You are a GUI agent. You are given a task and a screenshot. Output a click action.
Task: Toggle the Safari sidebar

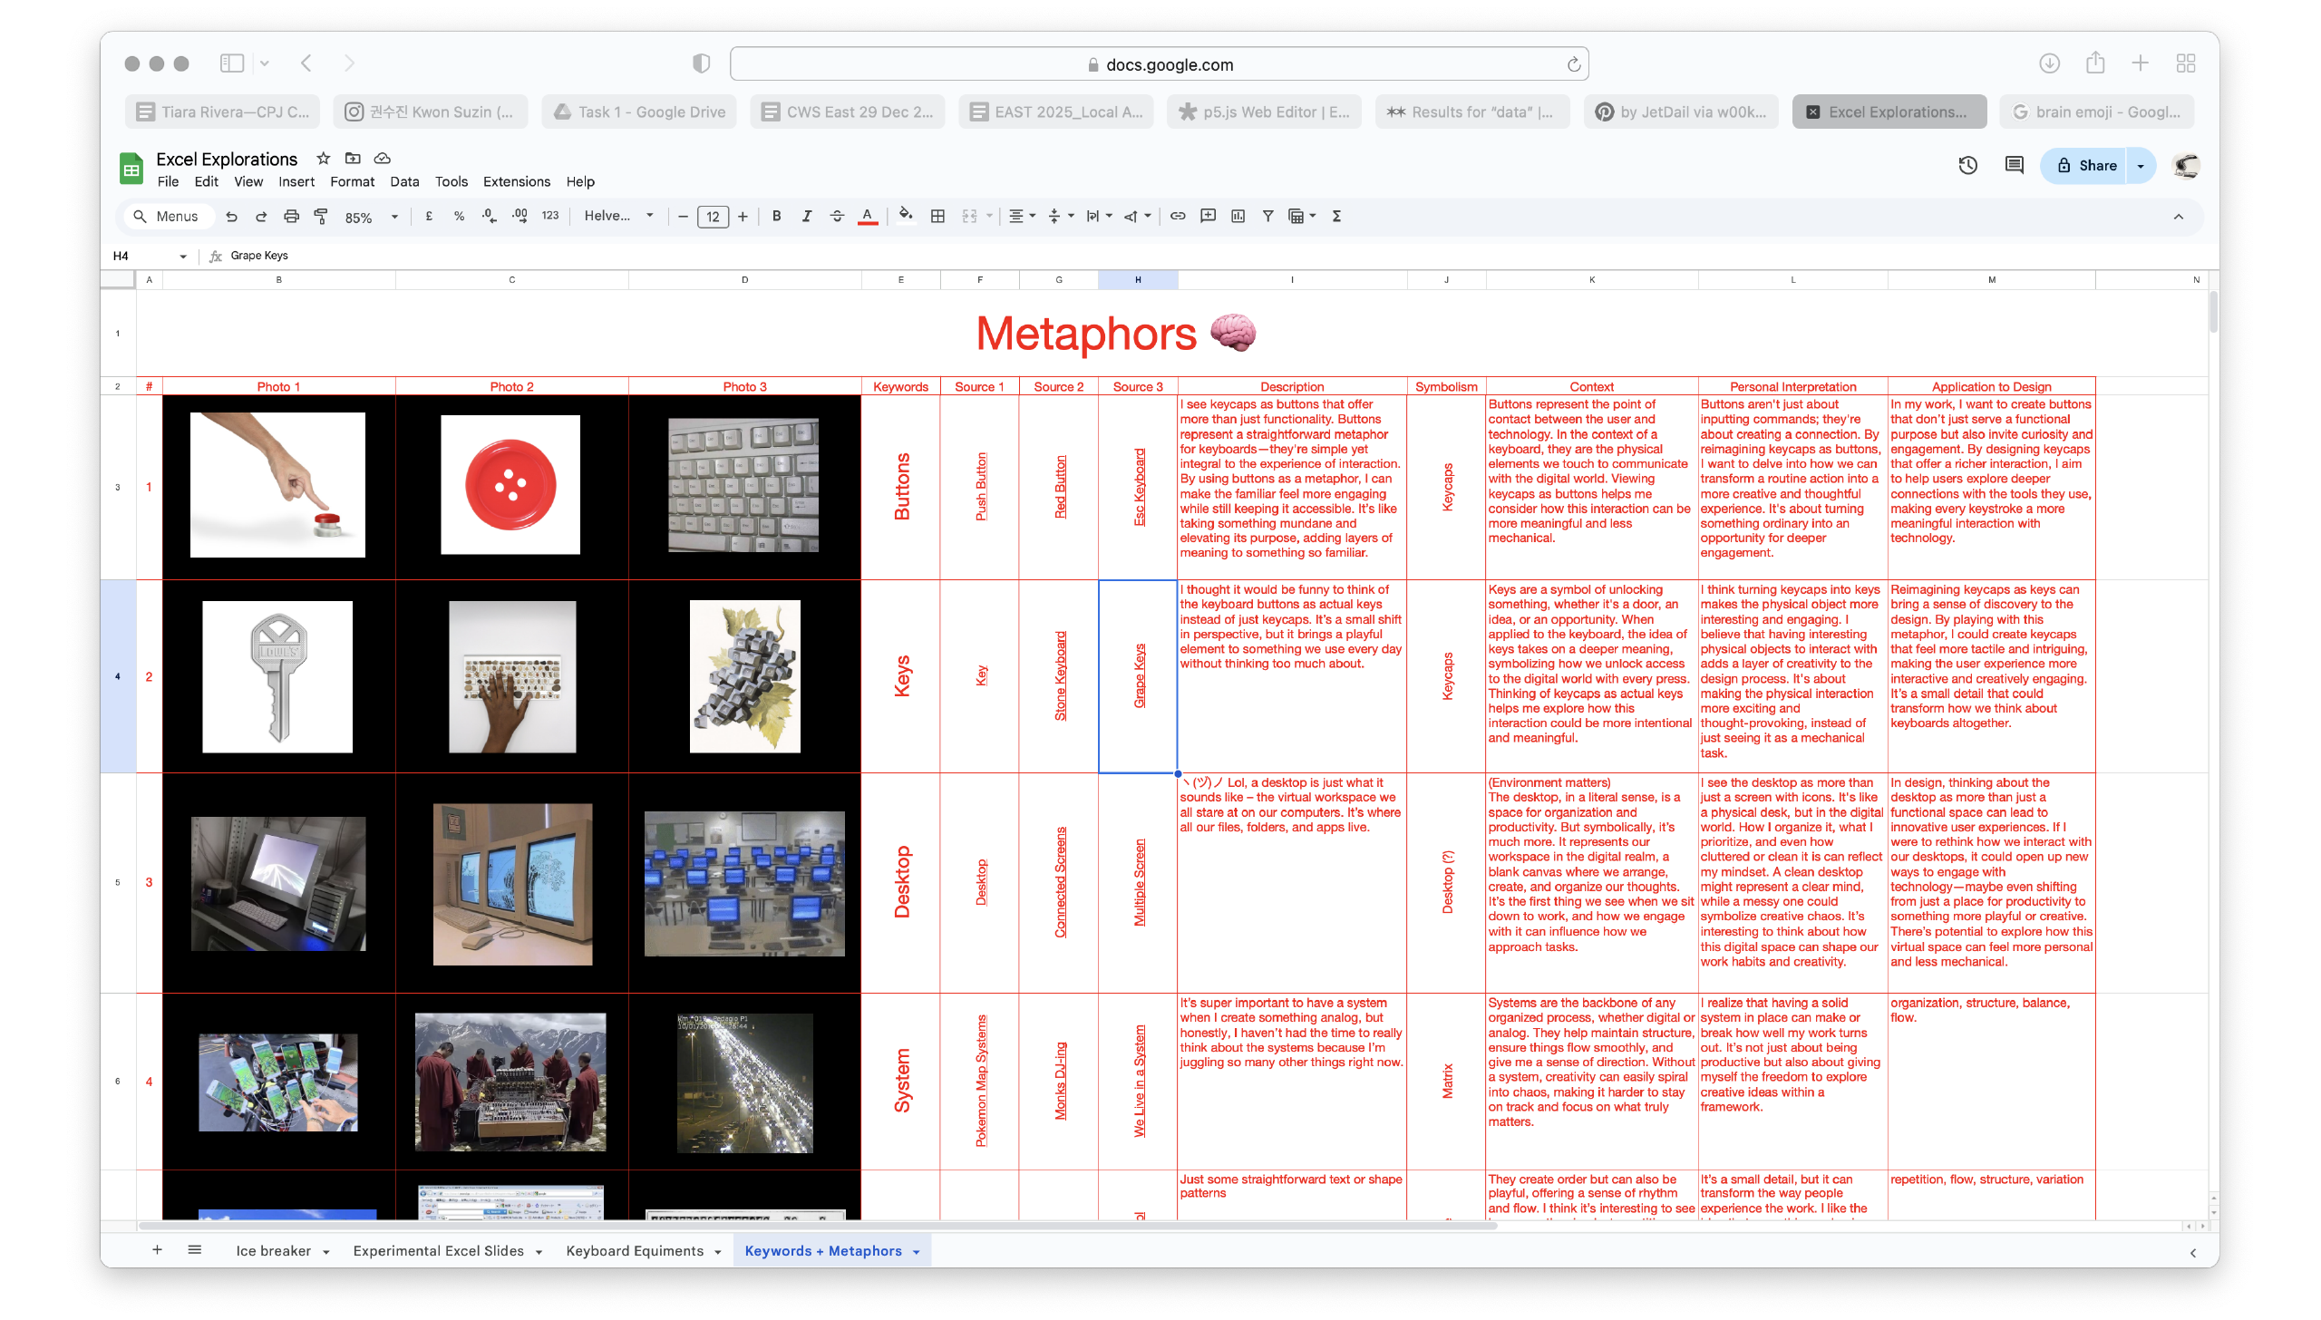232,63
